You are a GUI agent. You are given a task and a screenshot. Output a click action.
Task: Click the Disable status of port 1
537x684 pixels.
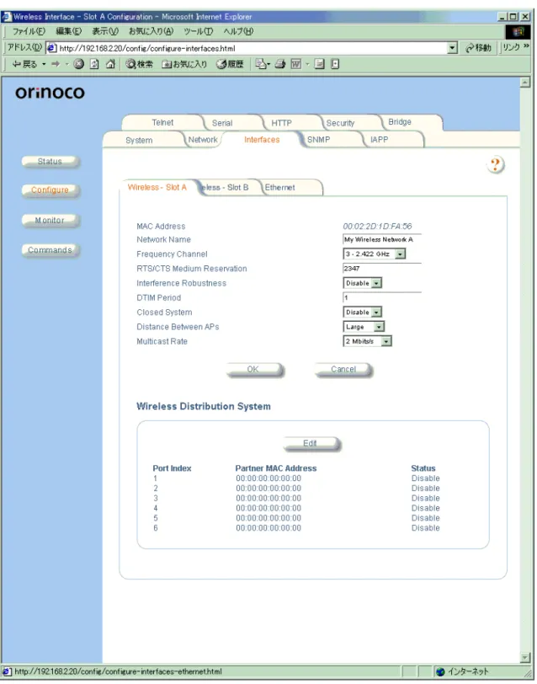[x=425, y=478]
